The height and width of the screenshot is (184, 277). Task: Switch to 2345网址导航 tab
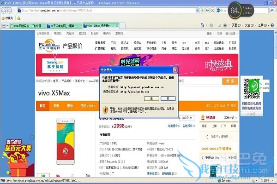[x=28, y=26]
